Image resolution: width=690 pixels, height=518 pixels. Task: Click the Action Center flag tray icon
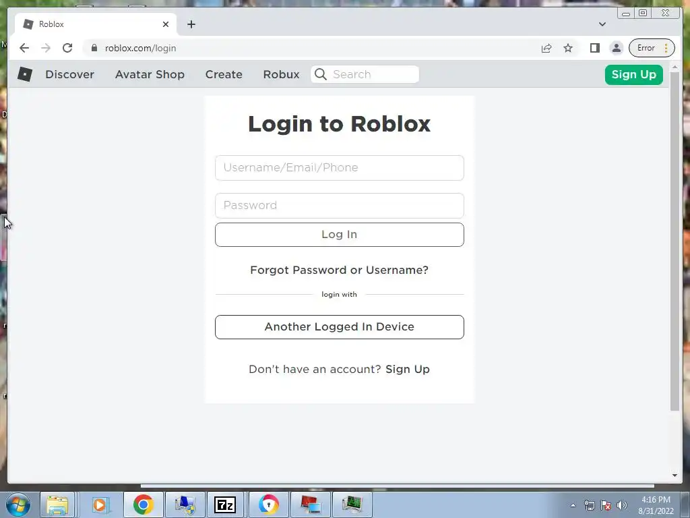tap(606, 505)
